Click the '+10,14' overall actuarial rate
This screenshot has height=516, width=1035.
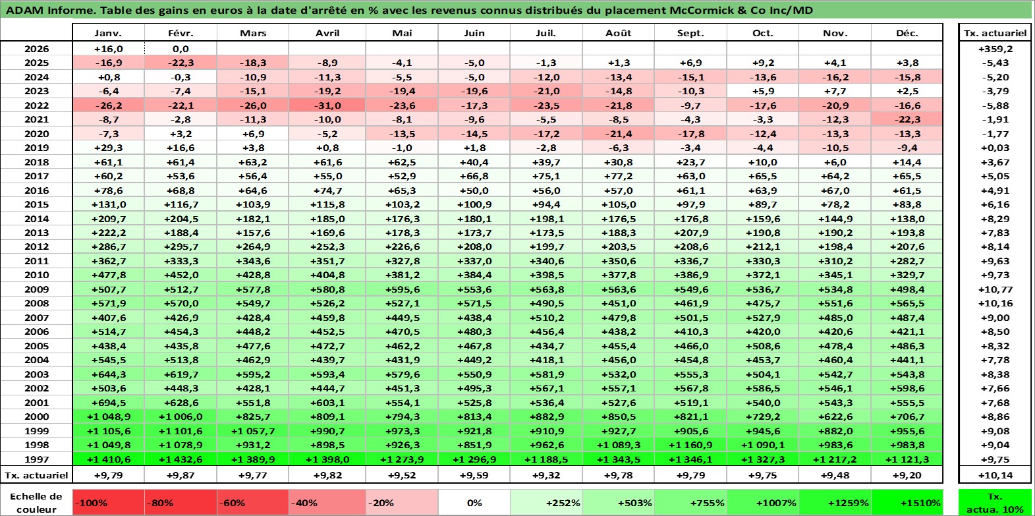995,475
